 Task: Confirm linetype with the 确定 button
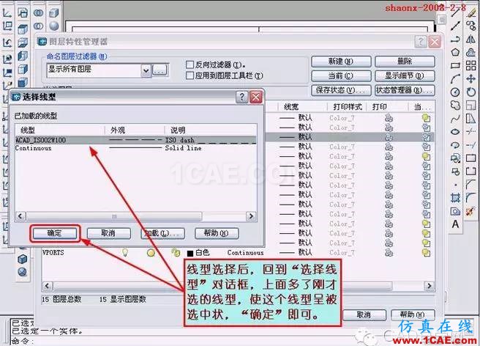[55, 233]
